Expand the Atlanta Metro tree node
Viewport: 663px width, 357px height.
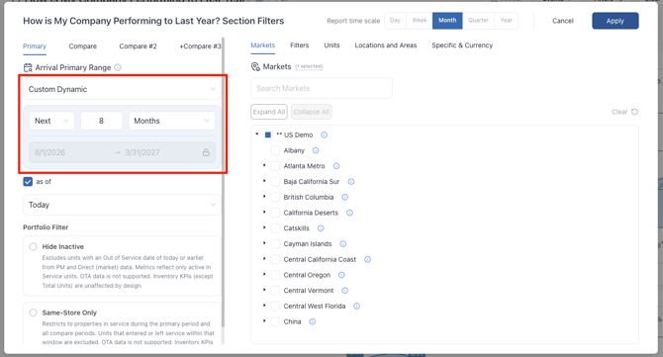tap(264, 165)
